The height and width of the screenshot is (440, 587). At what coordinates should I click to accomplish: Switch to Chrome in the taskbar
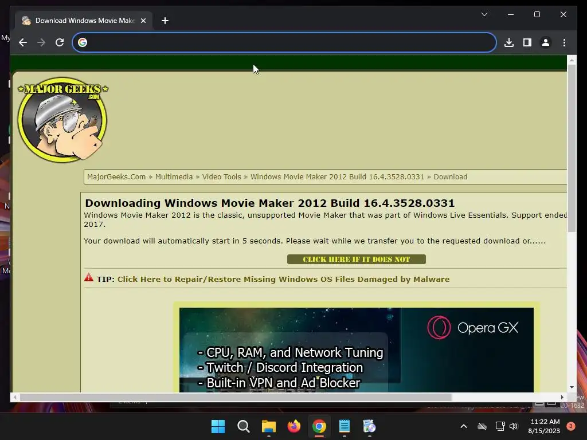click(x=319, y=426)
